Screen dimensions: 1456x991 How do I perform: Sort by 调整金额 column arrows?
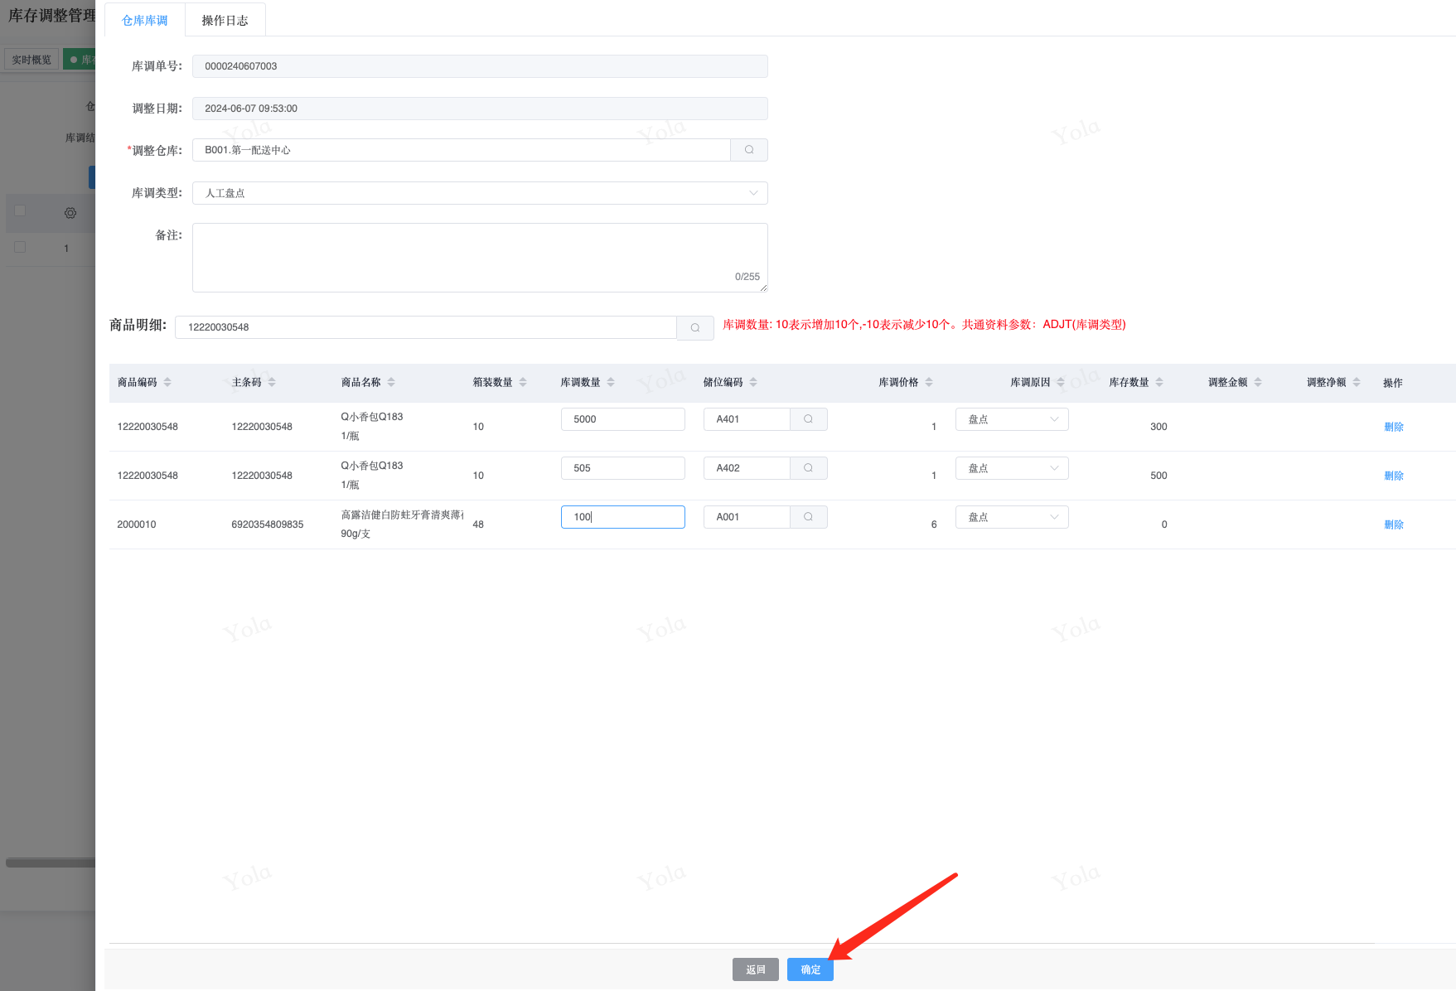[x=1258, y=382]
